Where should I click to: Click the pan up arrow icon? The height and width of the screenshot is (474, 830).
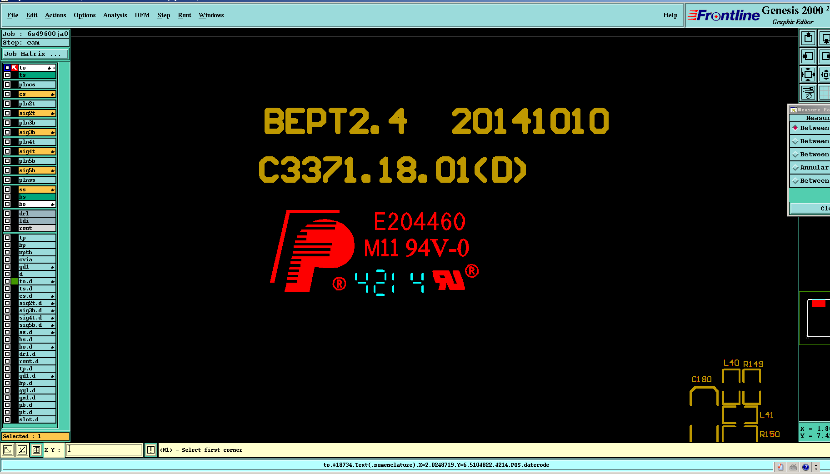click(808, 38)
